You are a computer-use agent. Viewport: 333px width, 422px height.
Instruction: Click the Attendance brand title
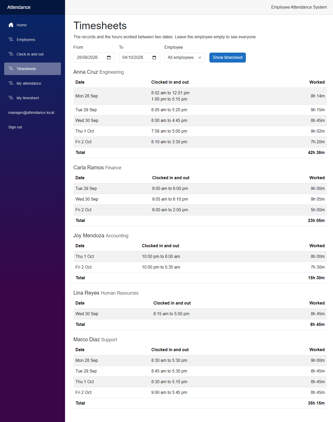pos(19,7)
